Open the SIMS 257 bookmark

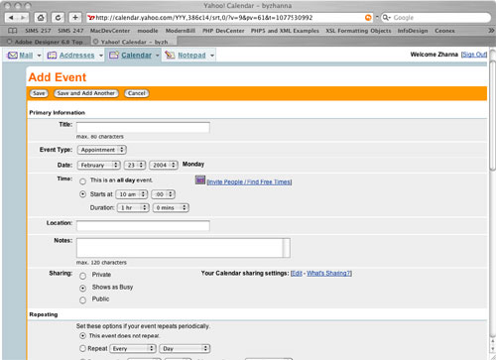pos(38,31)
